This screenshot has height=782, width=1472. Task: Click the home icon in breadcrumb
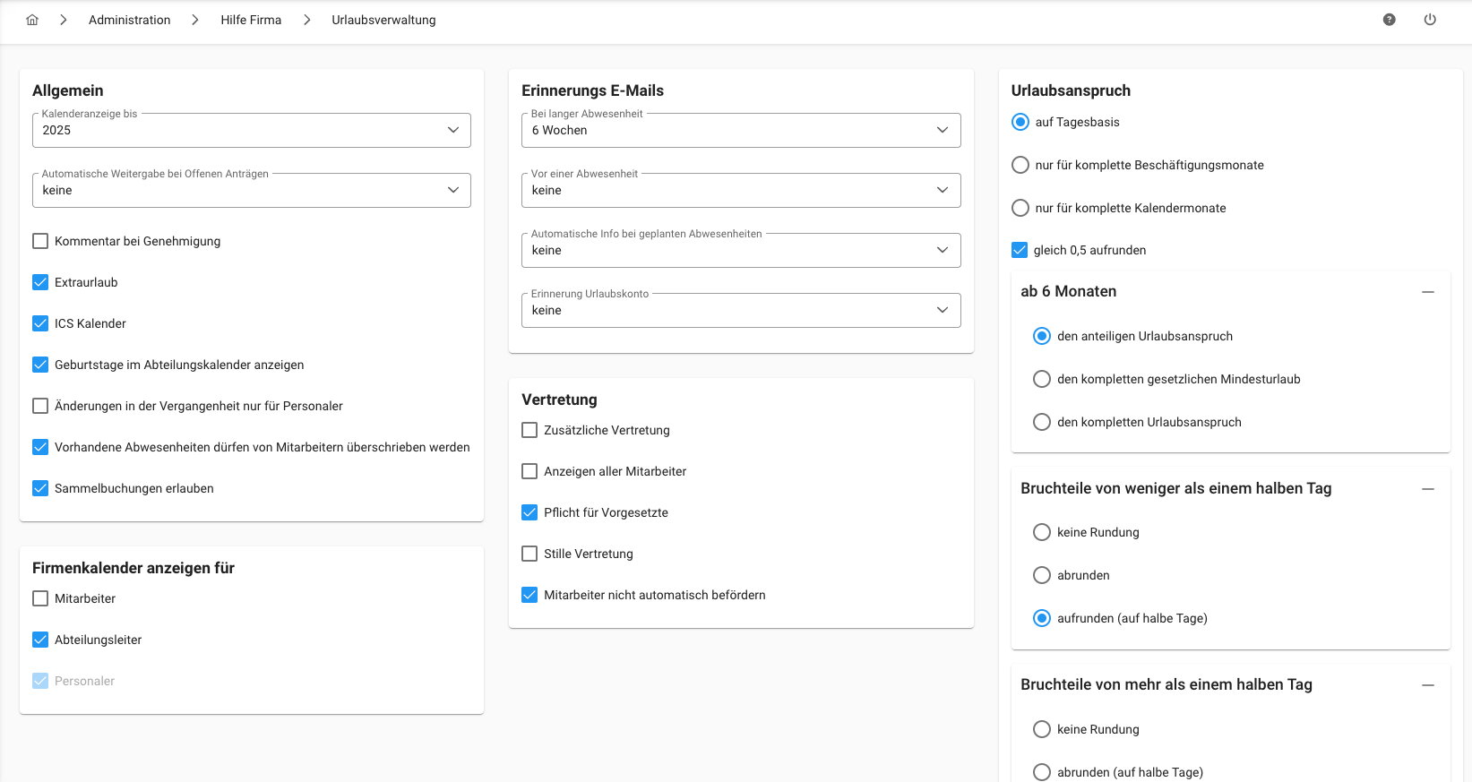(32, 20)
